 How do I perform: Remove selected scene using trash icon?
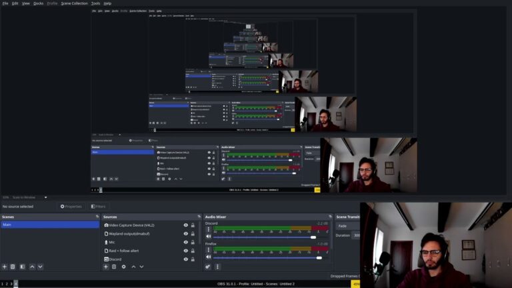13,267
